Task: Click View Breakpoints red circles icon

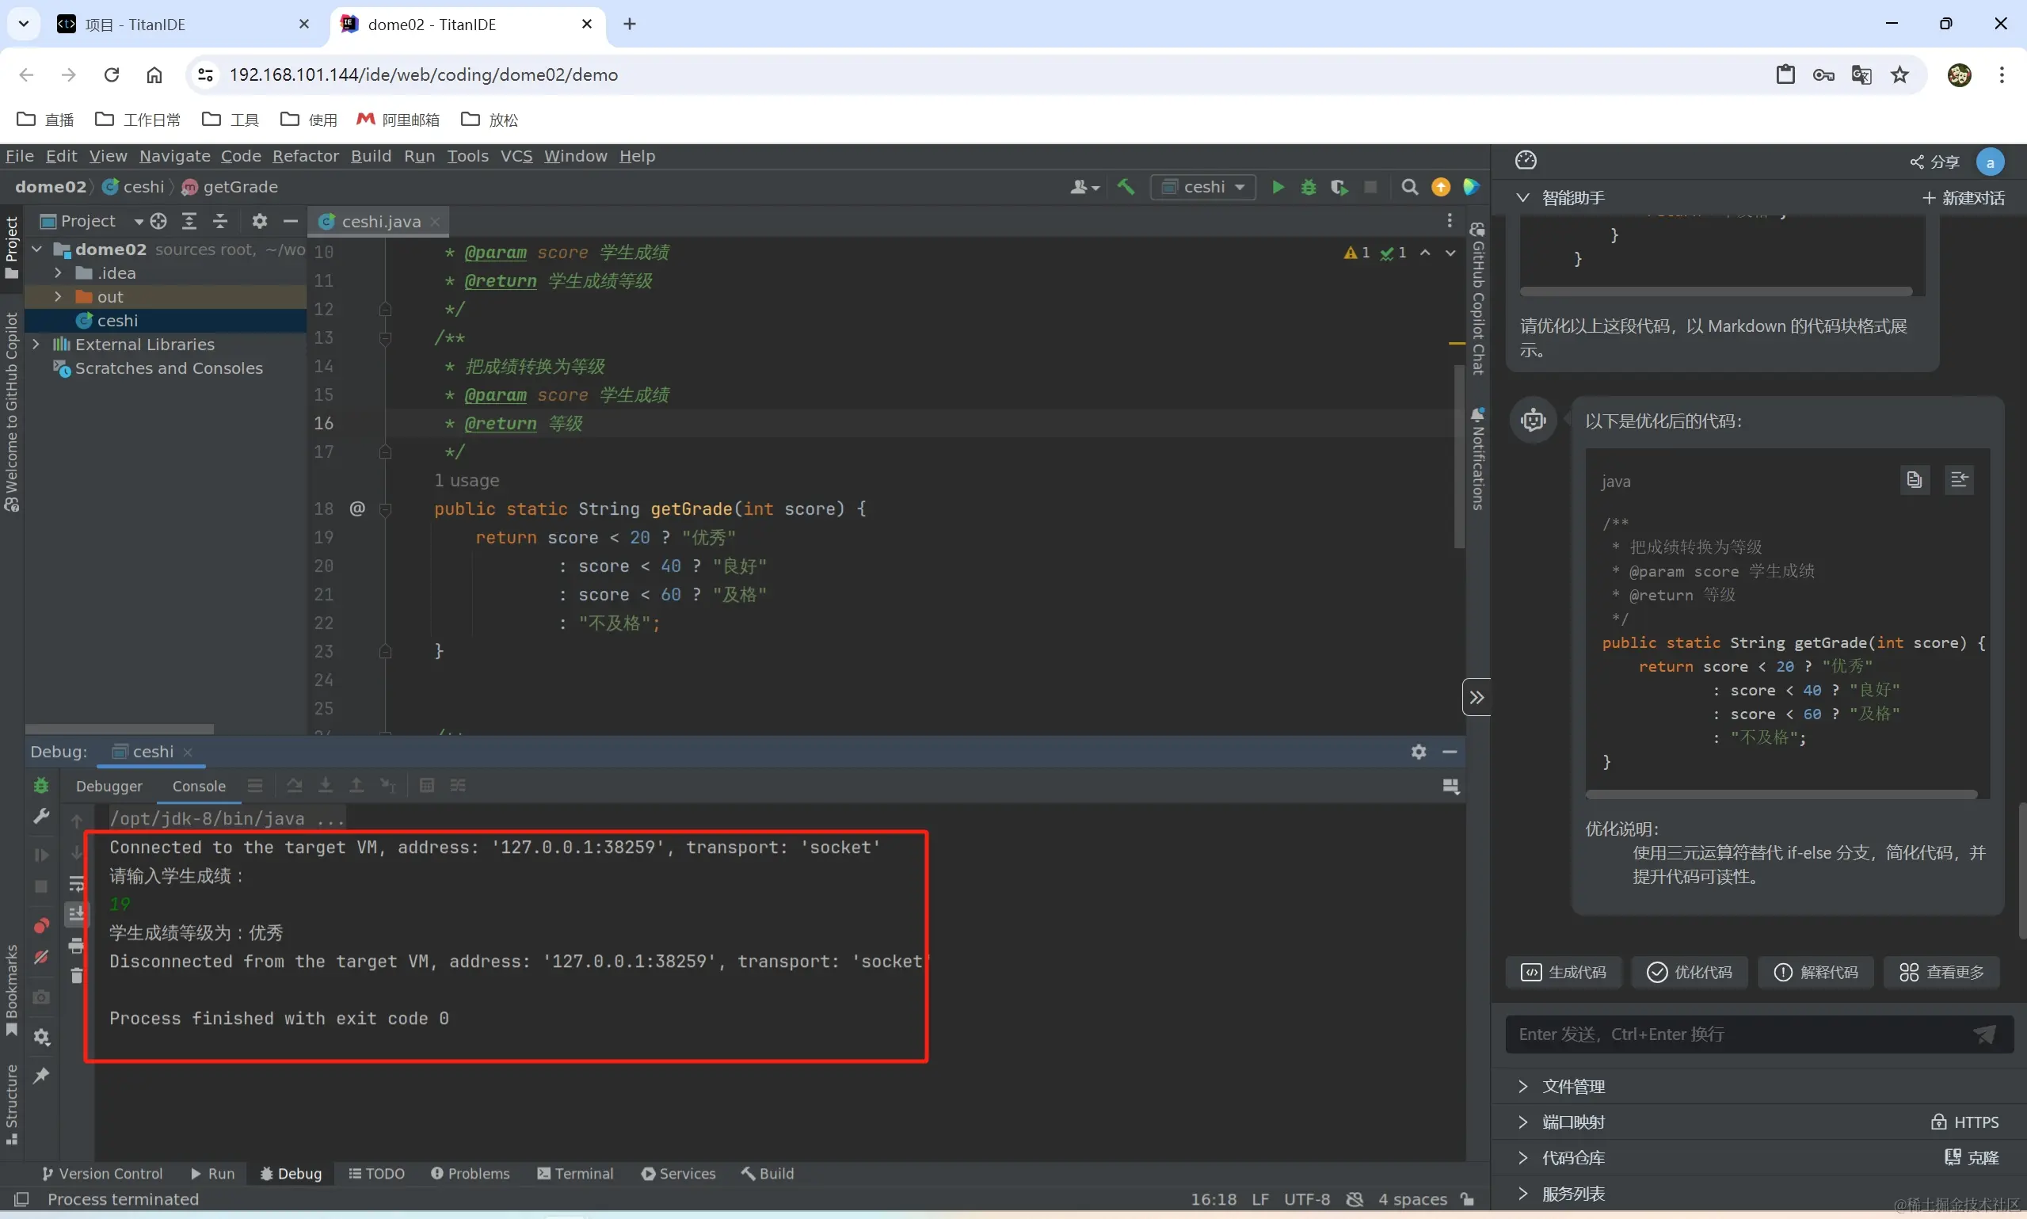Action: click(41, 926)
